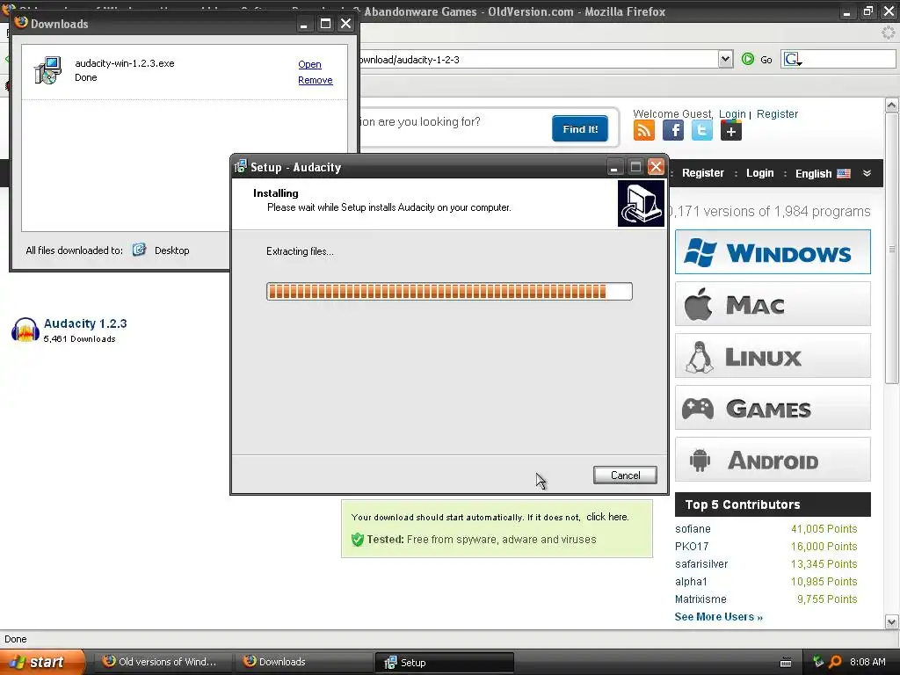Click the green Tested shield icon
Image resolution: width=900 pixels, height=675 pixels.
(x=357, y=540)
